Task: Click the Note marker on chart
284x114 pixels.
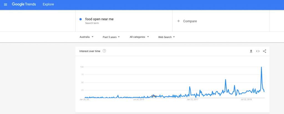Action: [x=154, y=96]
